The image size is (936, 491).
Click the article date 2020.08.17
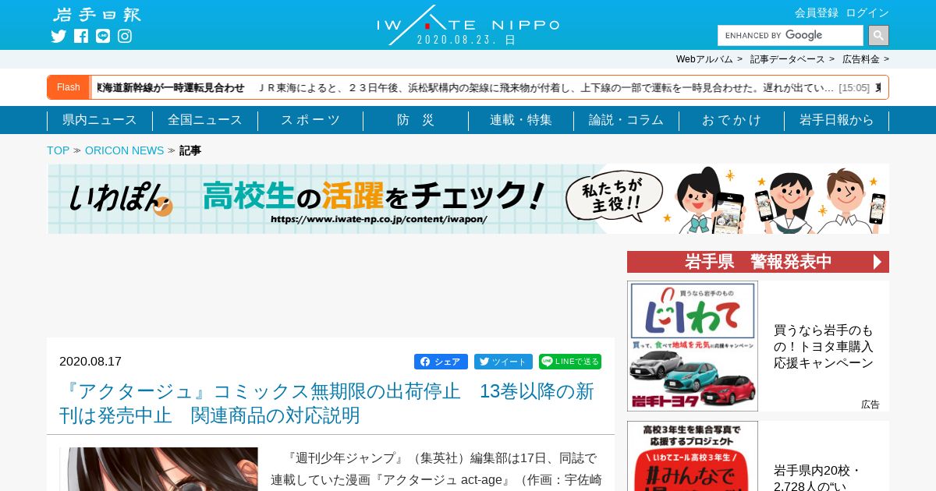point(90,362)
